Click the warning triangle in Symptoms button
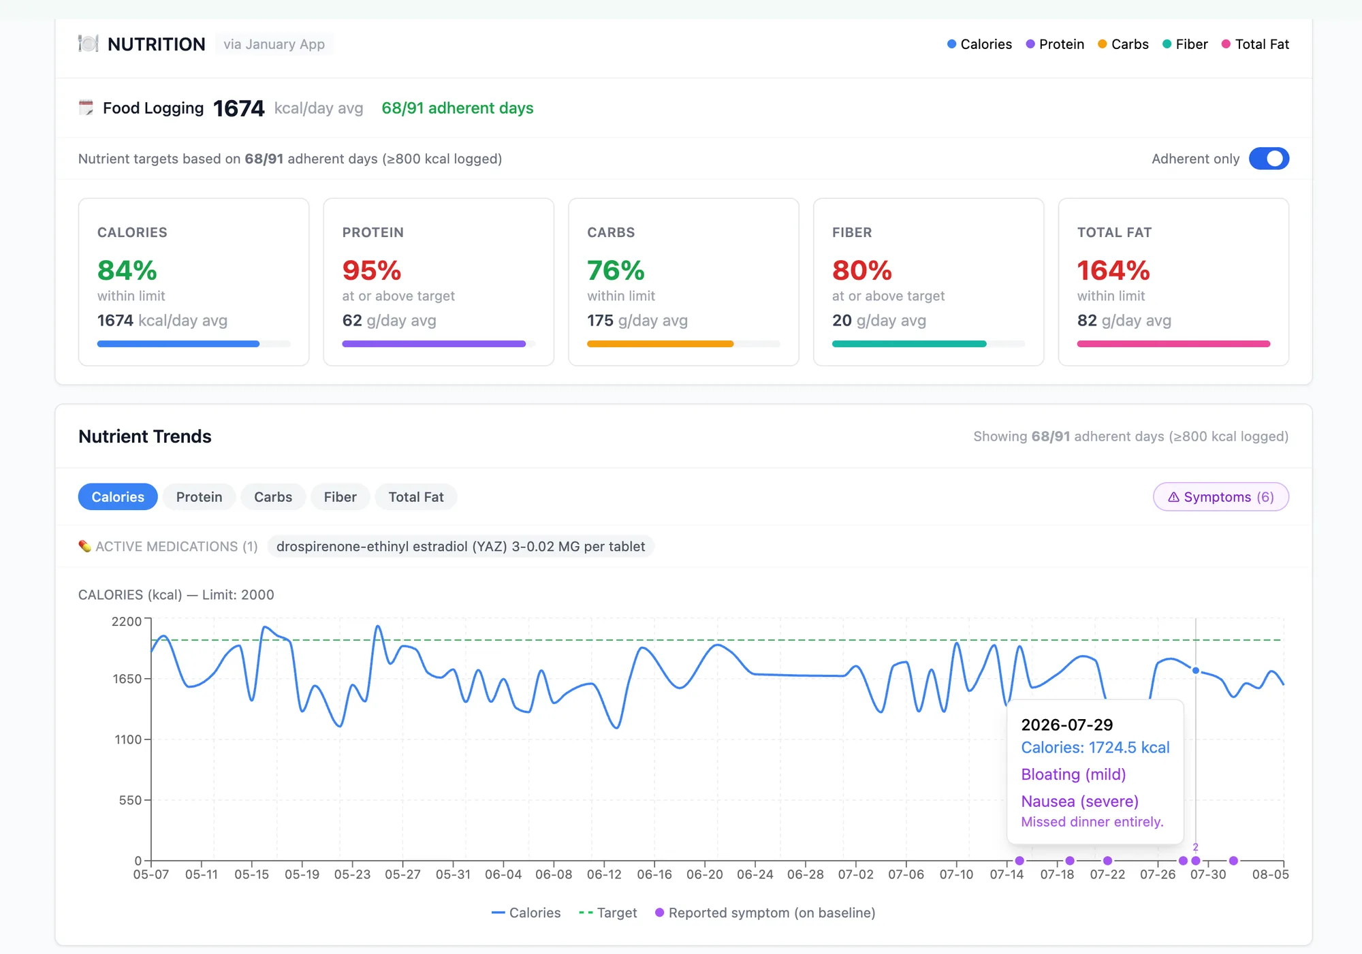The height and width of the screenshot is (954, 1362). (1173, 497)
